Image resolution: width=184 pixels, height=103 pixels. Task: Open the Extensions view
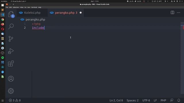(x=11, y=64)
